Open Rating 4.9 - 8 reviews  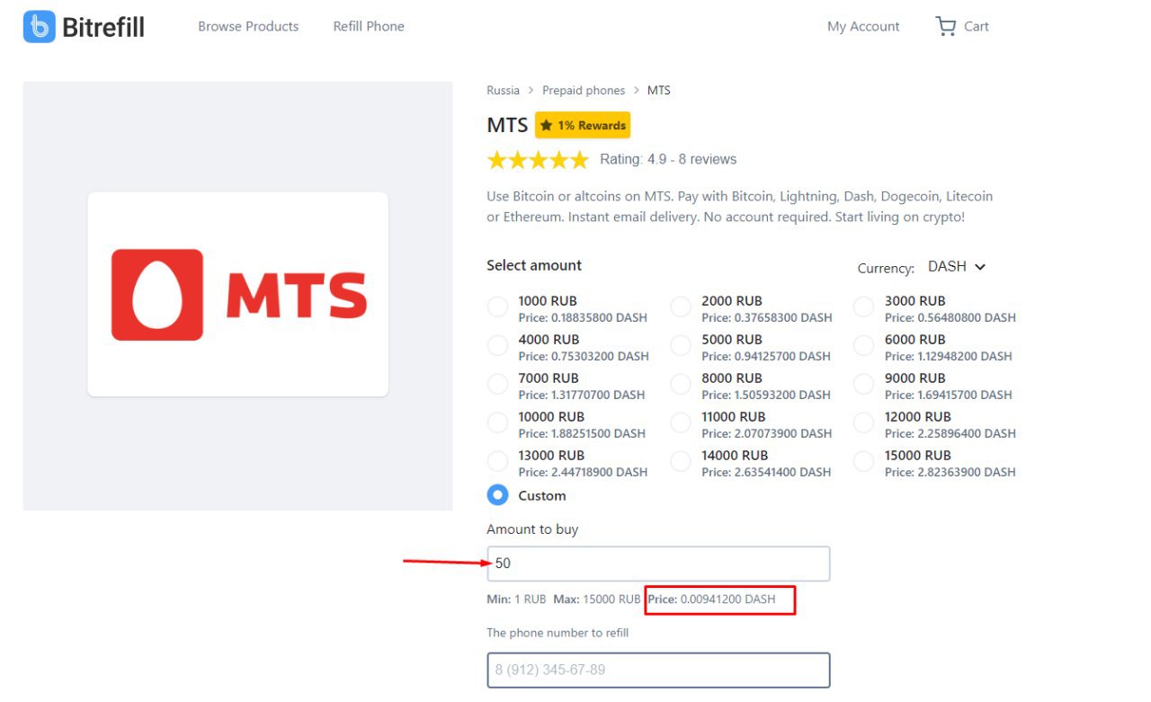[668, 159]
